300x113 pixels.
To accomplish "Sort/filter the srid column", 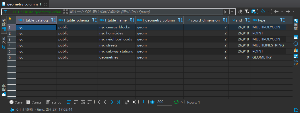I will pos(247,20).
